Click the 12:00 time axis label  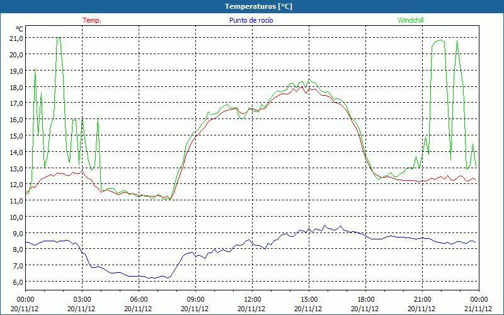(253, 300)
